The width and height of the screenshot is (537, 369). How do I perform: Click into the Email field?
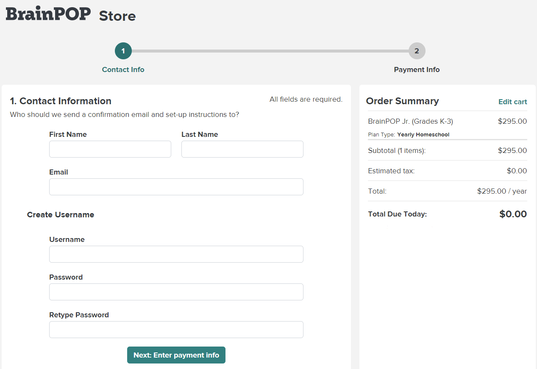click(176, 187)
